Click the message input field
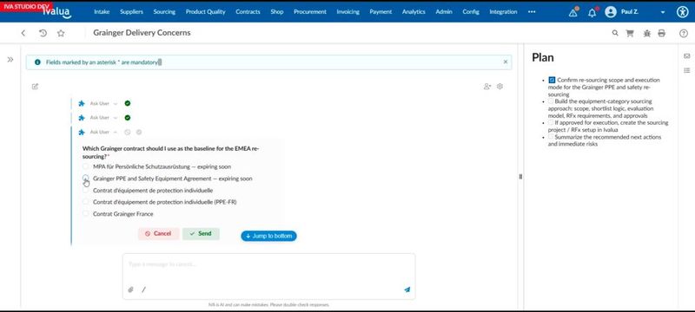The width and height of the screenshot is (695, 312). 269,276
